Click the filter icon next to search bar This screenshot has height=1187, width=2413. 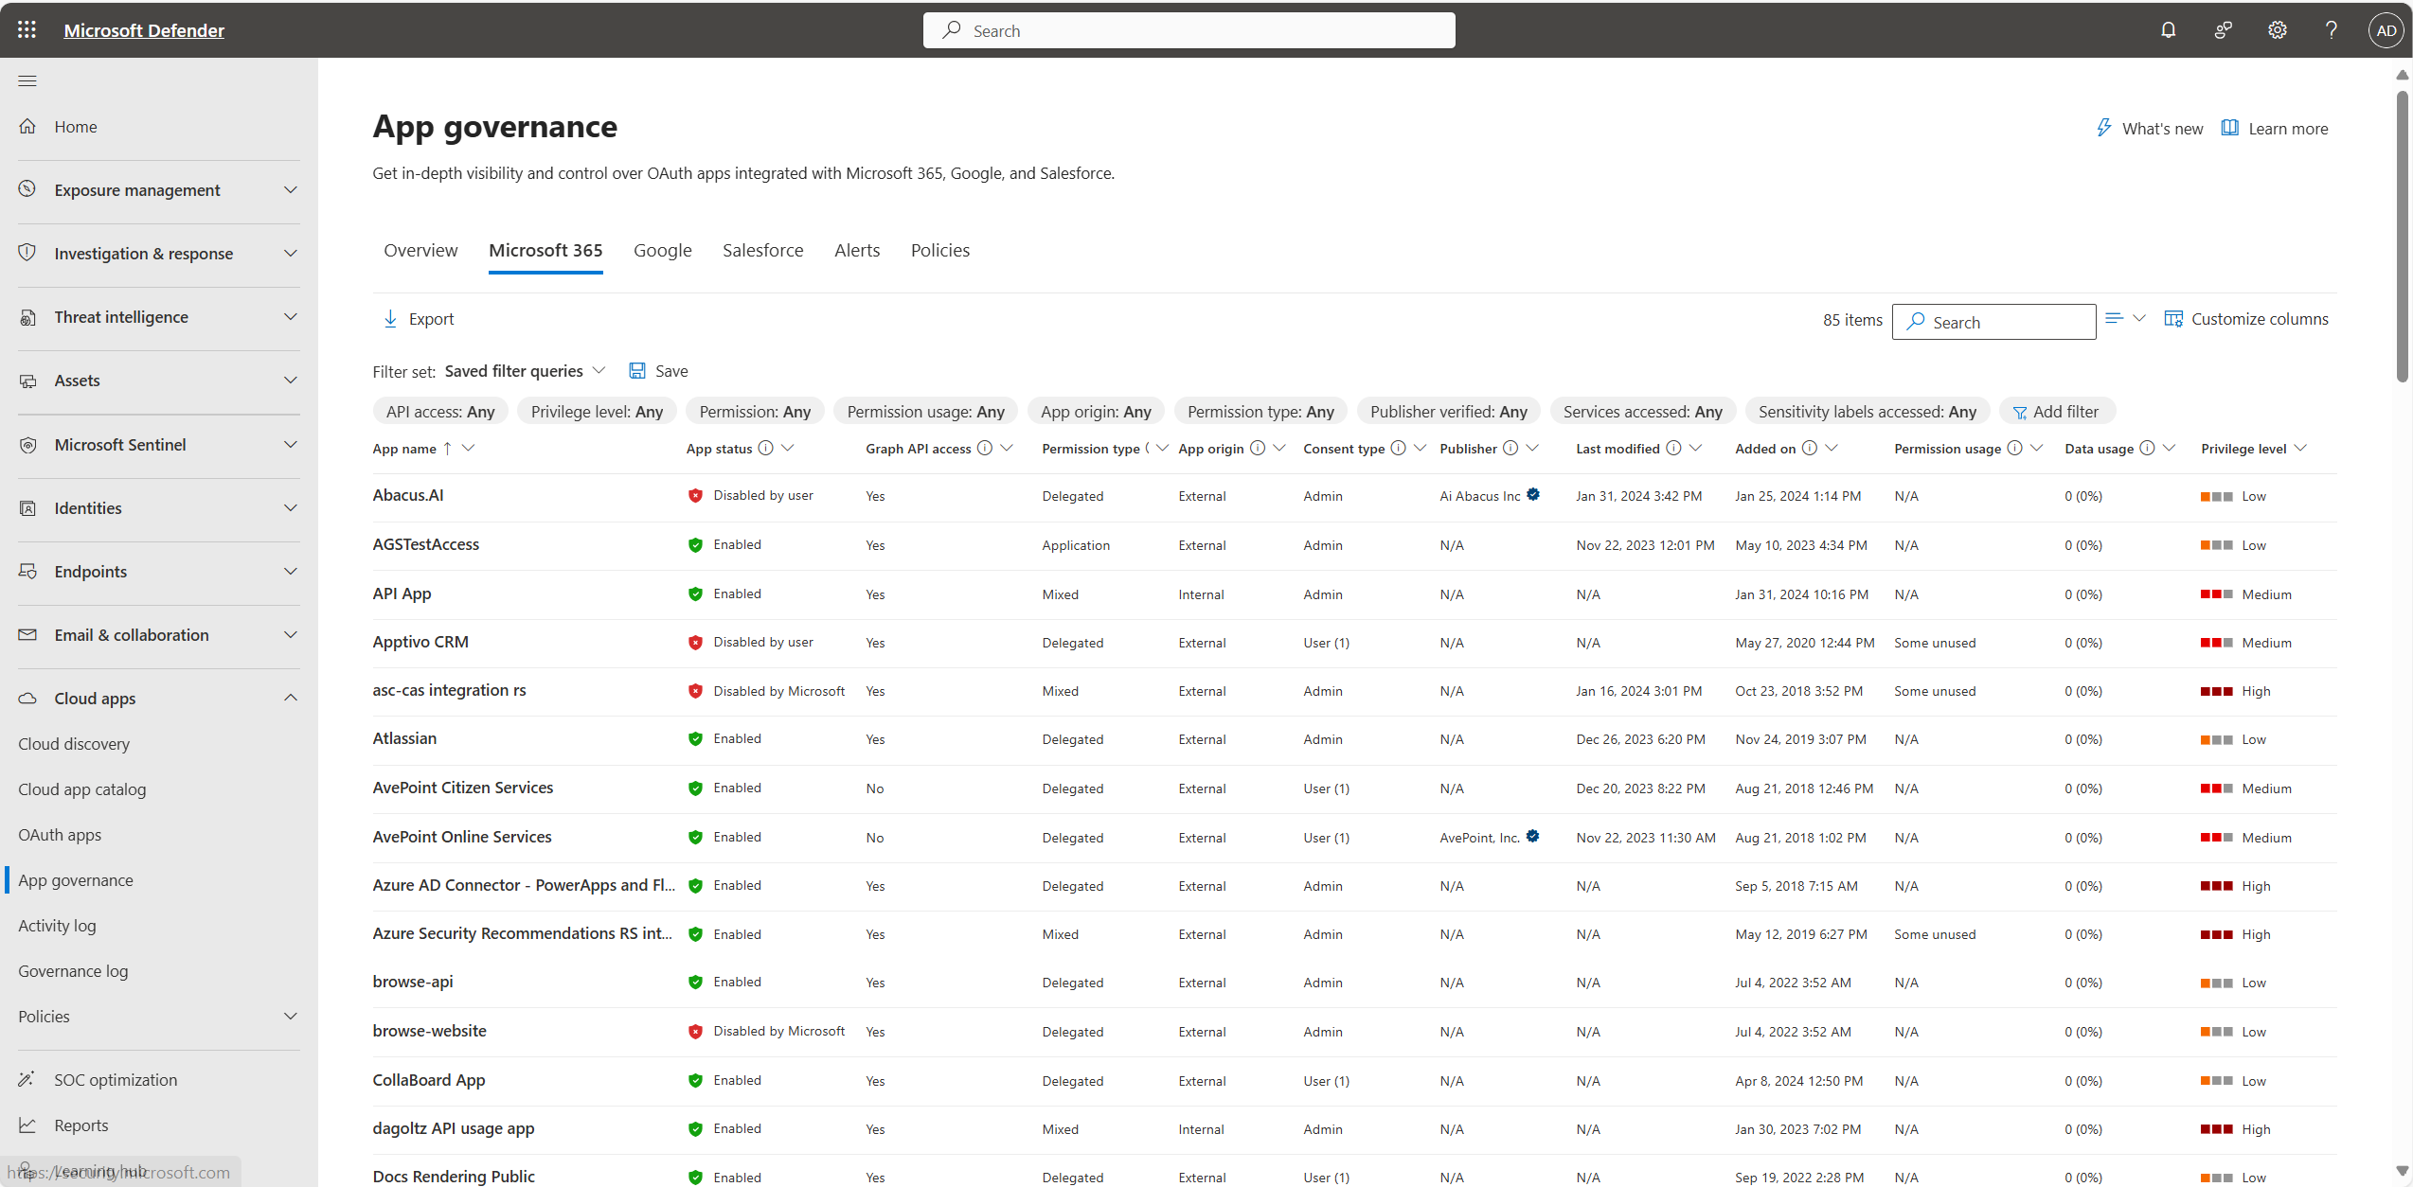(x=2116, y=318)
